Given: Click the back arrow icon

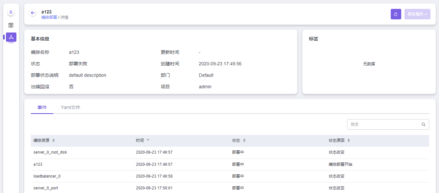Looking at the screenshot, I should pyautogui.click(x=33, y=13).
